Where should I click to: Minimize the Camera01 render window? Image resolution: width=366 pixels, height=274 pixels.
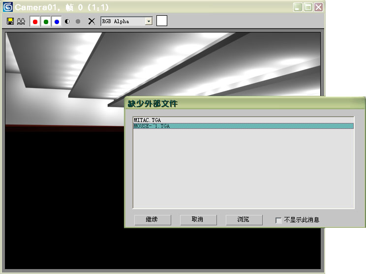[297, 7]
